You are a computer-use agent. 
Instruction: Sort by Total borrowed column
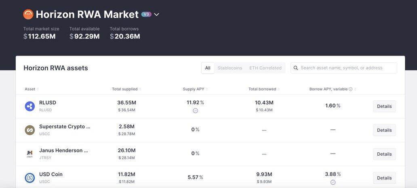click(x=264, y=89)
